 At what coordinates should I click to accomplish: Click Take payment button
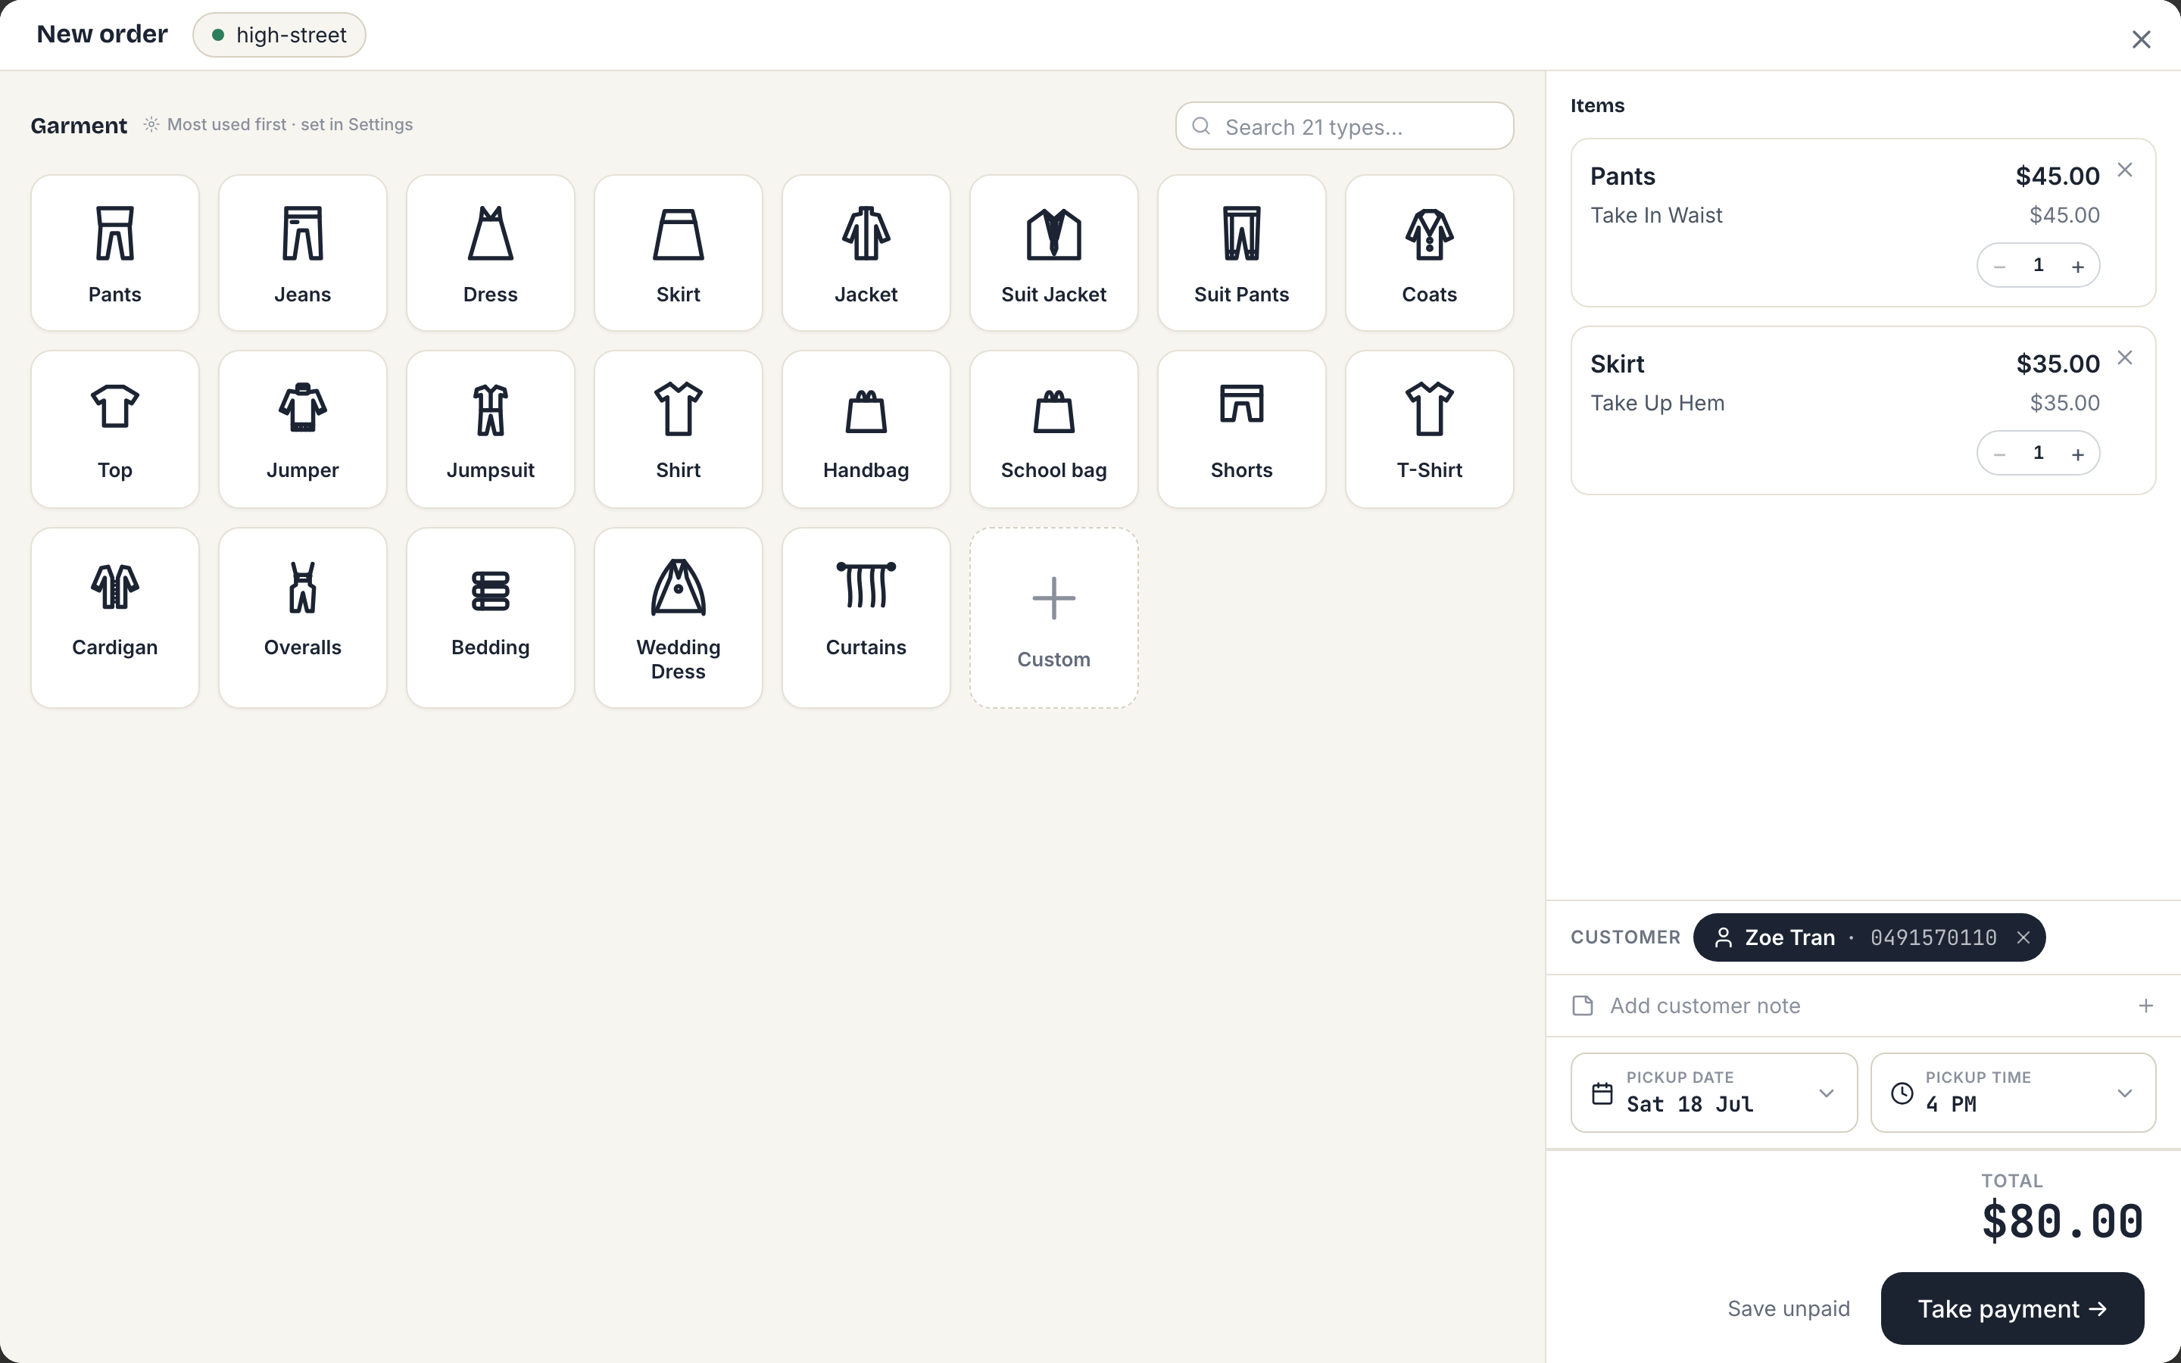click(x=2011, y=1309)
